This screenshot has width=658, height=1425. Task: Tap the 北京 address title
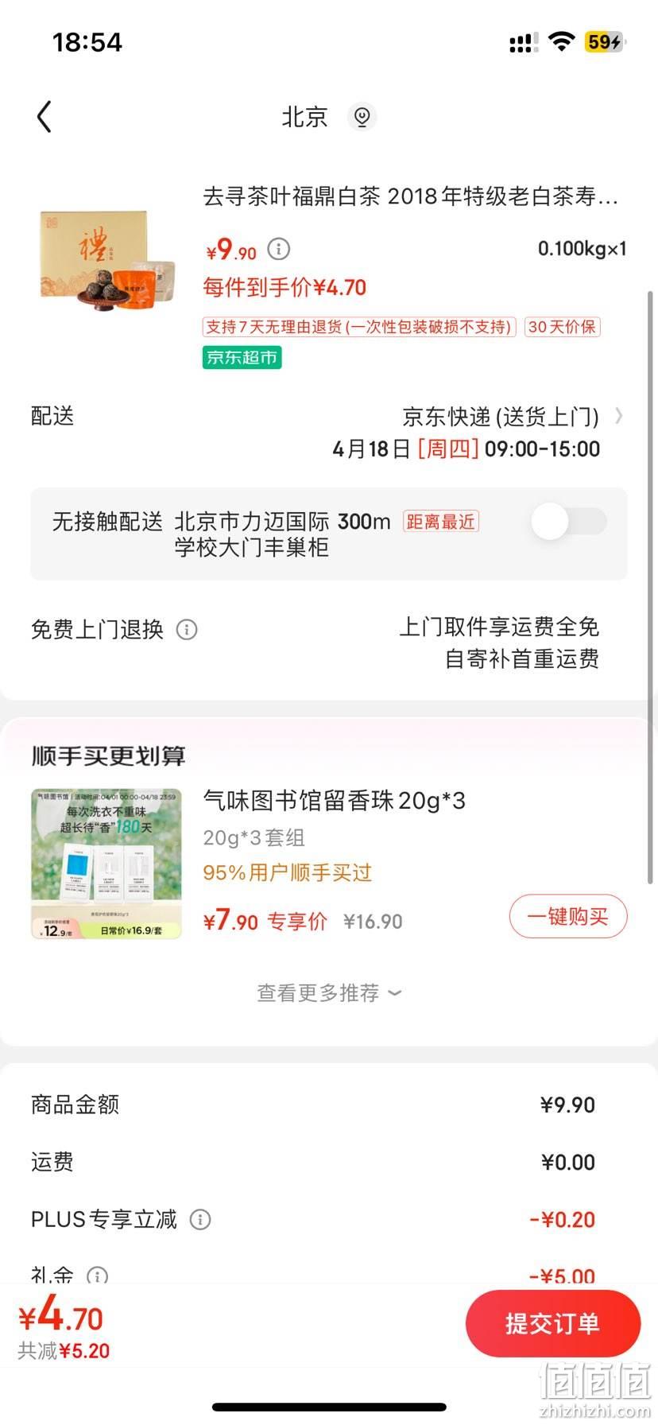coord(305,117)
